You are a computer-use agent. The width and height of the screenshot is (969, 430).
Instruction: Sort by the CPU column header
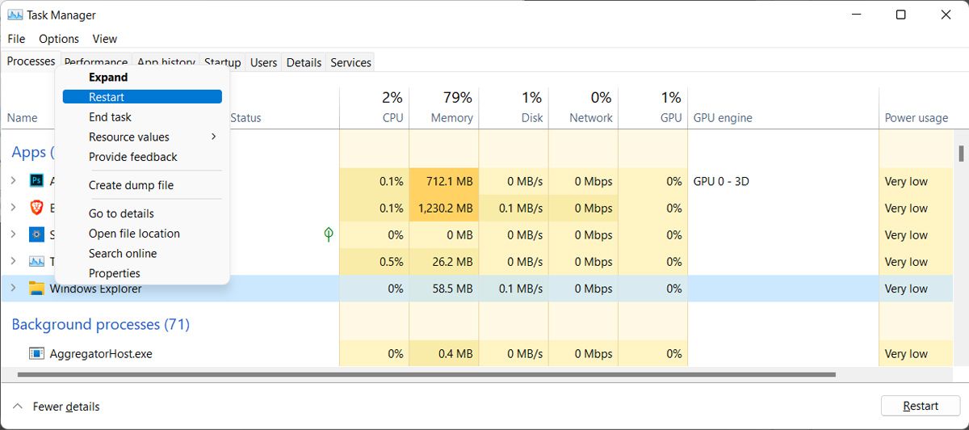[x=374, y=107]
